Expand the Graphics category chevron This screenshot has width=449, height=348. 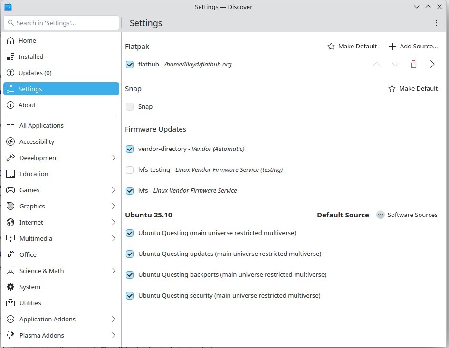pyautogui.click(x=114, y=206)
